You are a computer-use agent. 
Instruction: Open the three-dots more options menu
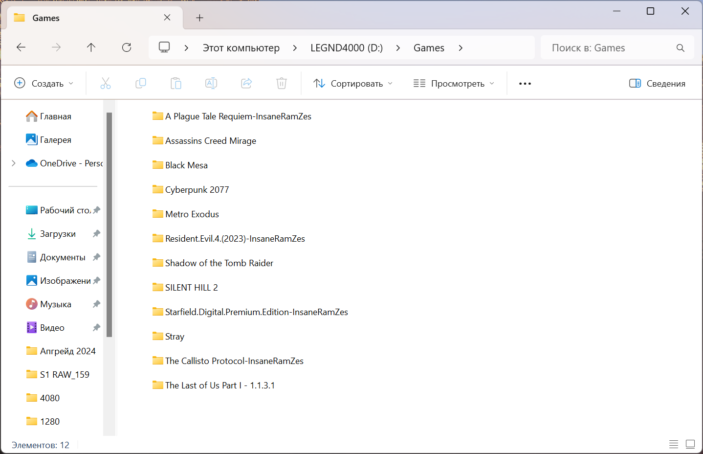pos(525,84)
